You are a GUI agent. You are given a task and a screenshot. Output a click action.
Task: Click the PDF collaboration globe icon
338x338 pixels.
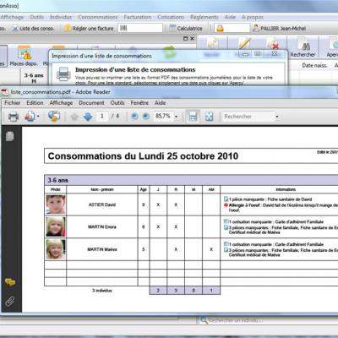tap(54, 116)
